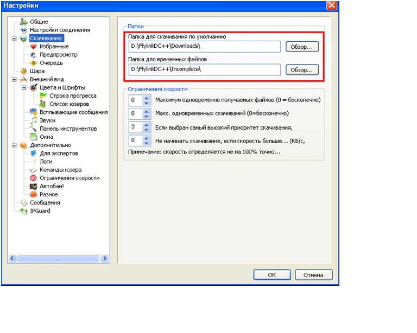
Task: Click the music note icon beside Звуки
Action: [x=34, y=120]
